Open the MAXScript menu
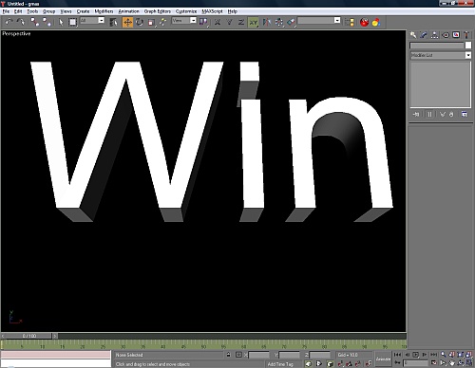The width and height of the screenshot is (475, 368). tap(212, 11)
